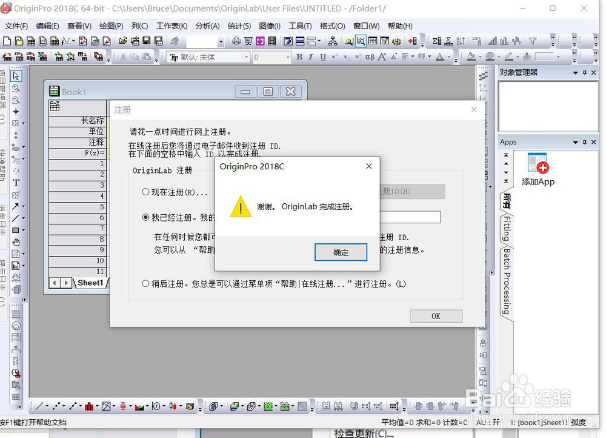Click the font color A swatch
606x438 pixels.
coord(440,57)
